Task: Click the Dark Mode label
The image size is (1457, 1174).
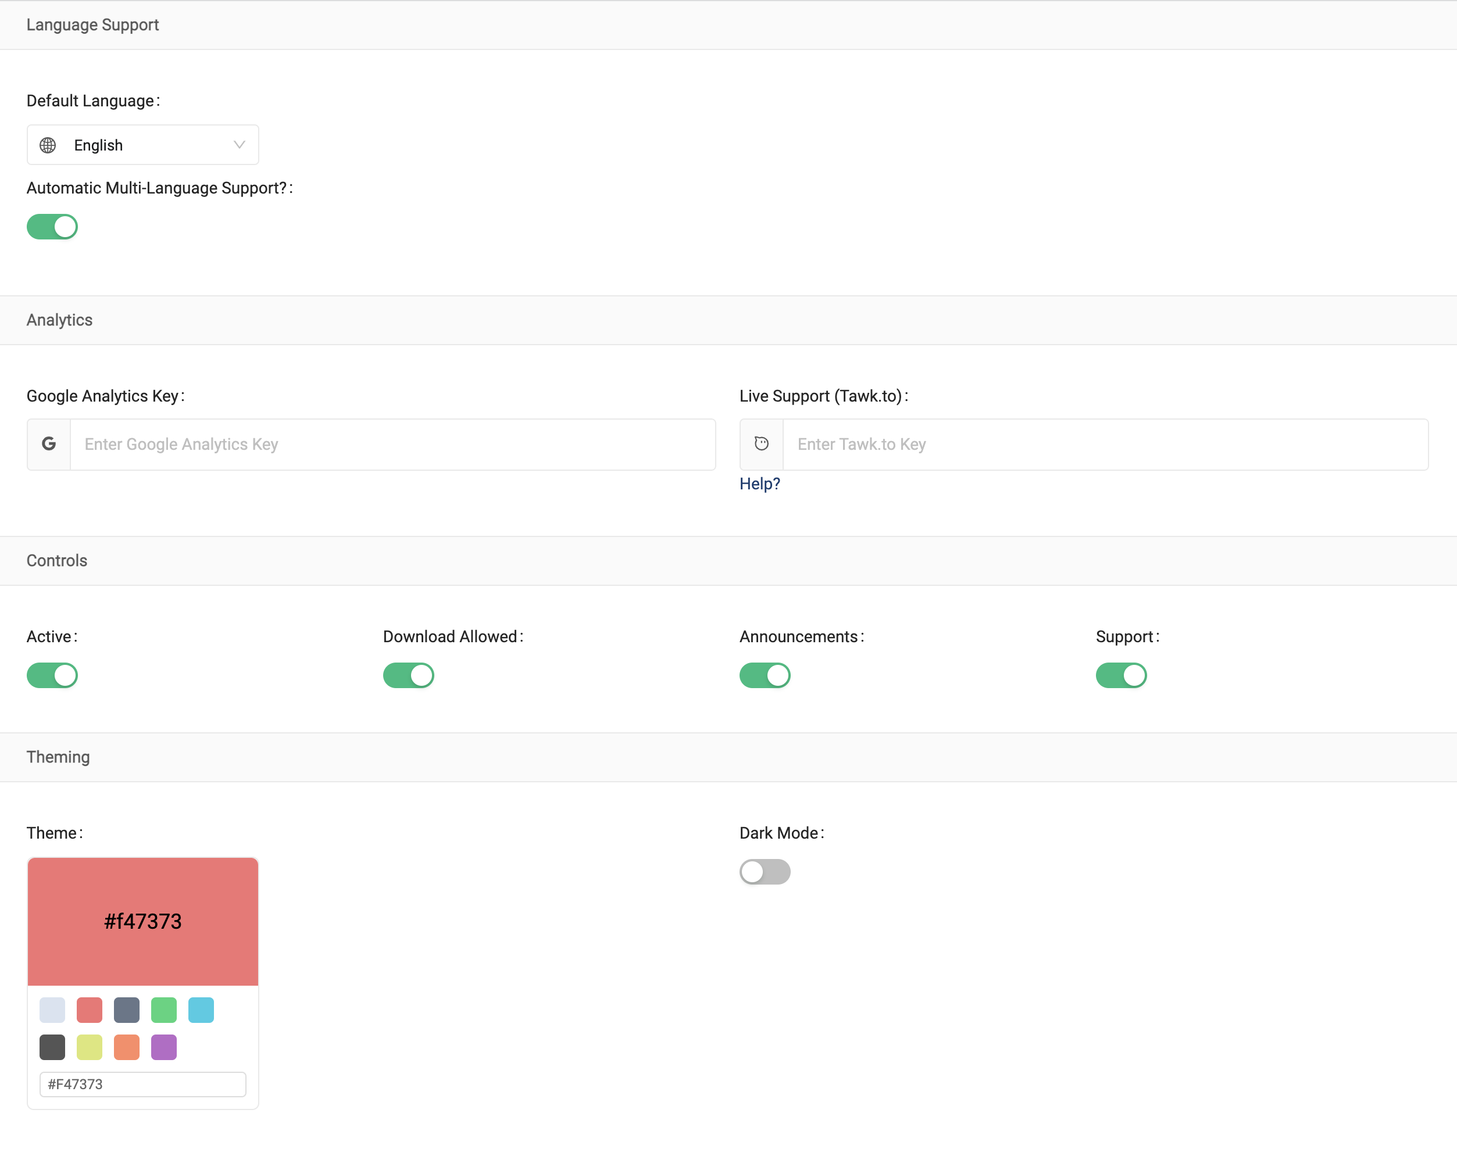Action: (782, 833)
